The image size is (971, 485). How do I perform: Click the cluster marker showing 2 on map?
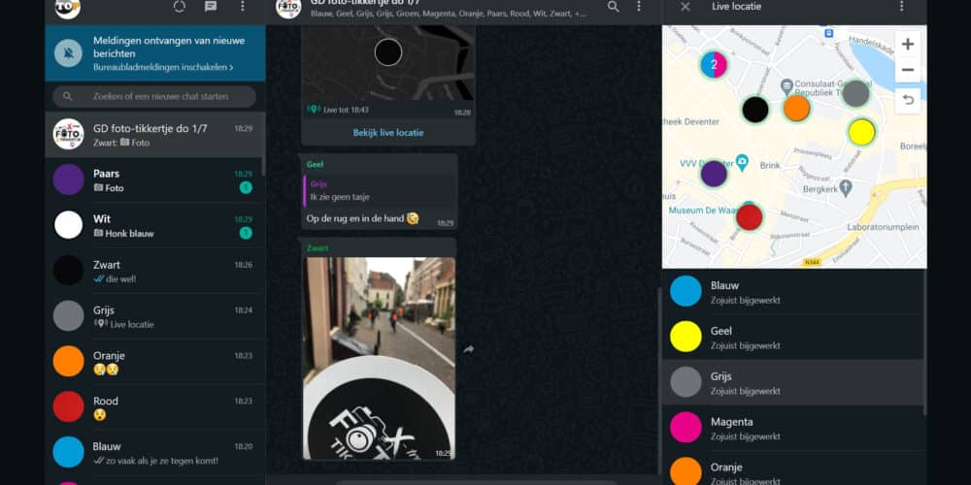[714, 65]
